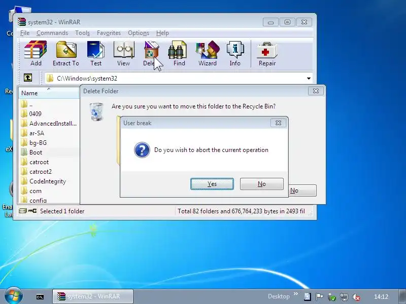Go up one folder level arrow

[x=28, y=78]
